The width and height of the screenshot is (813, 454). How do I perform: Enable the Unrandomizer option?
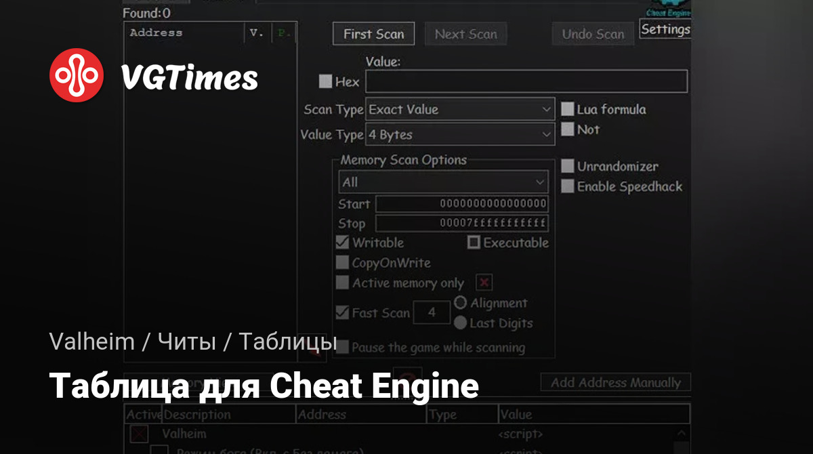568,166
